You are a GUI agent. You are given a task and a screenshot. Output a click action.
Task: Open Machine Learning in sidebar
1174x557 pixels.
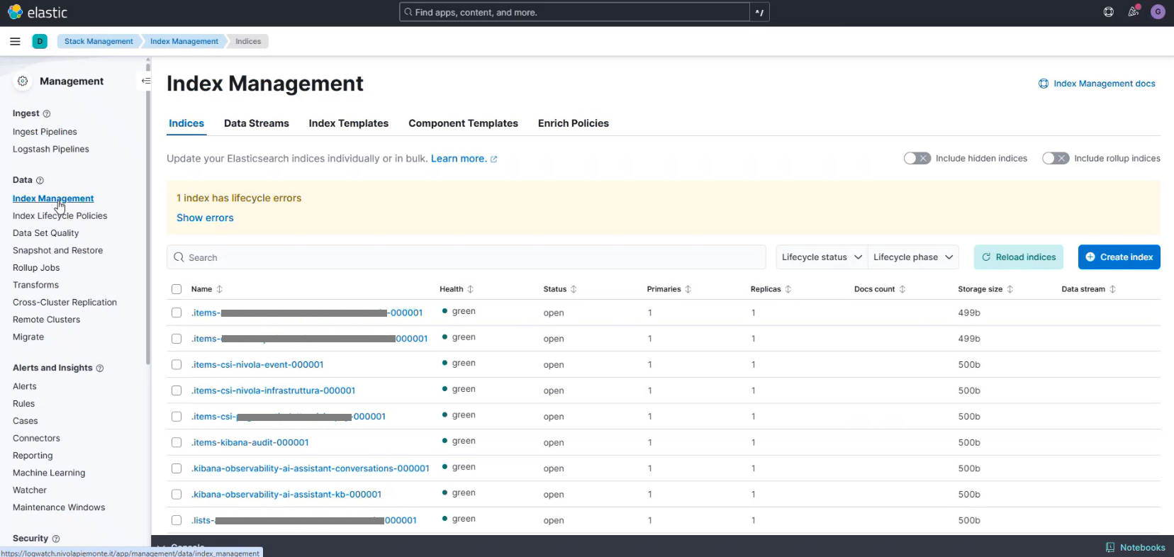pos(49,473)
